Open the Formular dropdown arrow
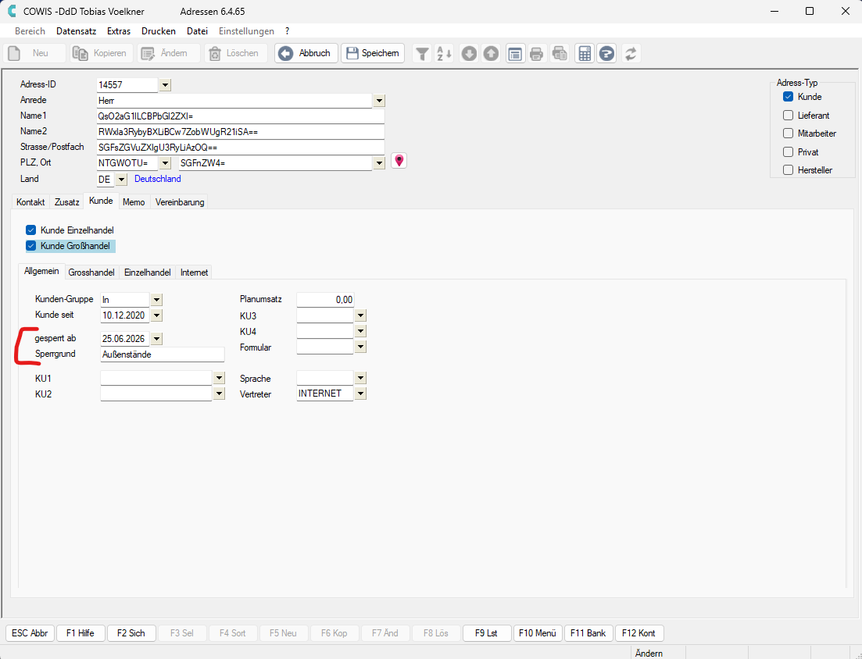The height and width of the screenshot is (659, 862). pos(360,347)
